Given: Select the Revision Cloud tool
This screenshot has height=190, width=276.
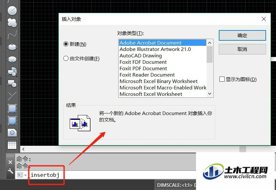Looking at the screenshot, I should tap(12, 23).
